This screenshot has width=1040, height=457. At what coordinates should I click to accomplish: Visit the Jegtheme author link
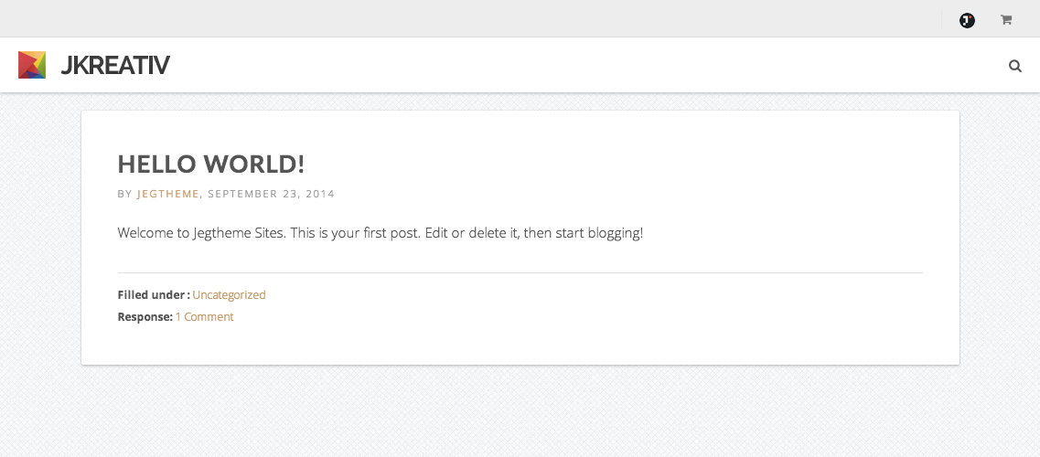tap(168, 194)
